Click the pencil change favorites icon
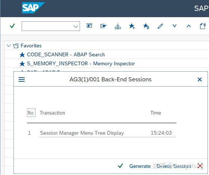 [x=160, y=26]
